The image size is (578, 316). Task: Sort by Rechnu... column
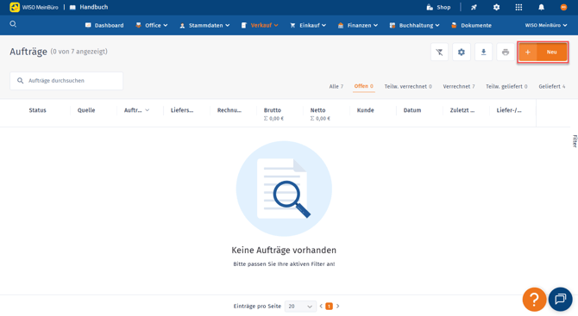click(229, 110)
